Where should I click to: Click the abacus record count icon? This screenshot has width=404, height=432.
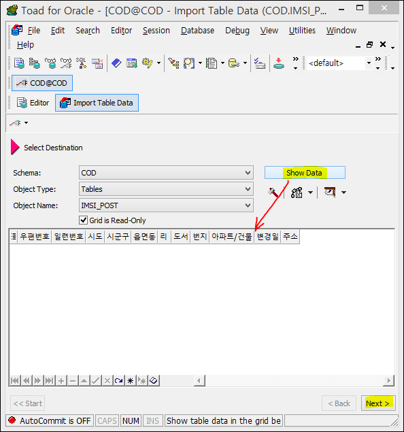click(297, 193)
